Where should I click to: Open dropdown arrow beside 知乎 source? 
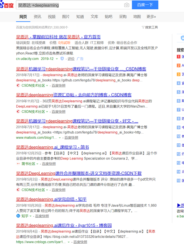click(x=31, y=216)
